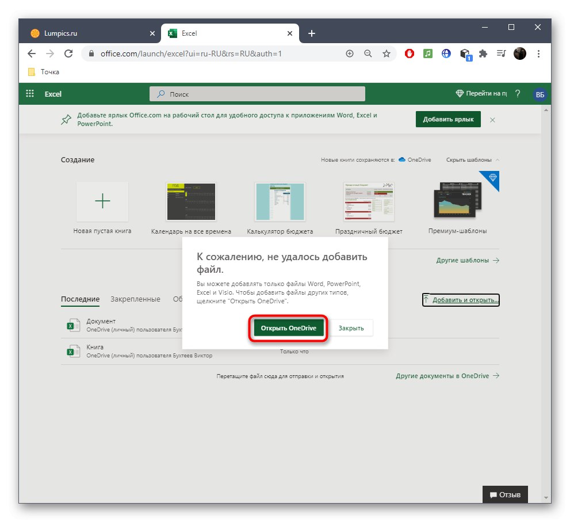Click the "Добавить ярлык" button
This screenshot has width=570, height=522.
coord(448,119)
